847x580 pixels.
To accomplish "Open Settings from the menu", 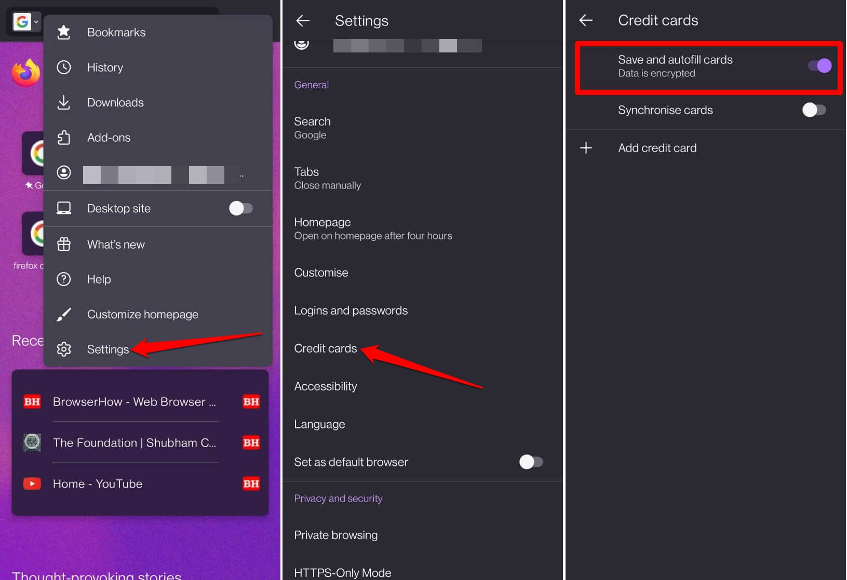I will [x=158, y=349].
